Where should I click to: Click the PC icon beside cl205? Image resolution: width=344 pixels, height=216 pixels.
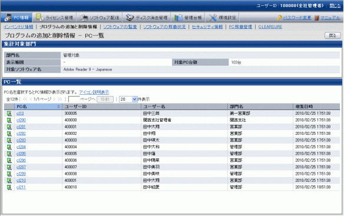pyautogui.click(x=9, y=154)
